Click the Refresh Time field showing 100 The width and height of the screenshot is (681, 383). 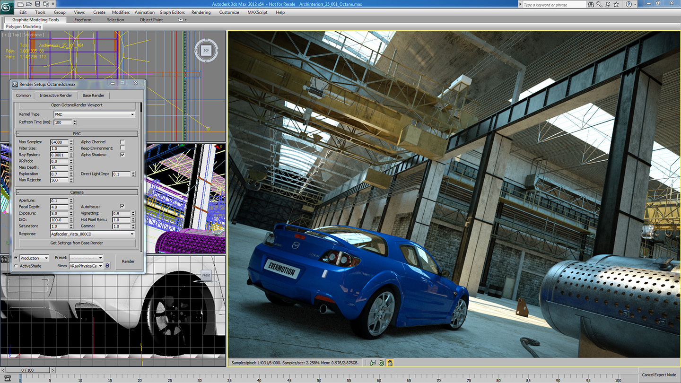click(63, 122)
